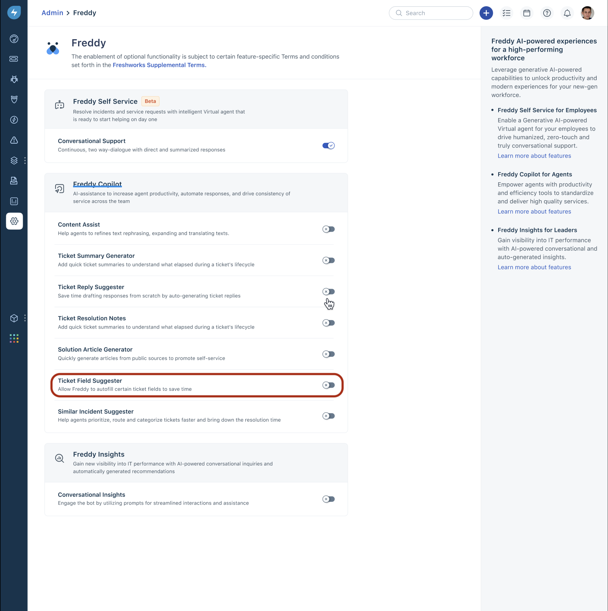608x611 pixels.
Task: Enable the Ticket Reply Suggester toggle
Action: point(328,291)
